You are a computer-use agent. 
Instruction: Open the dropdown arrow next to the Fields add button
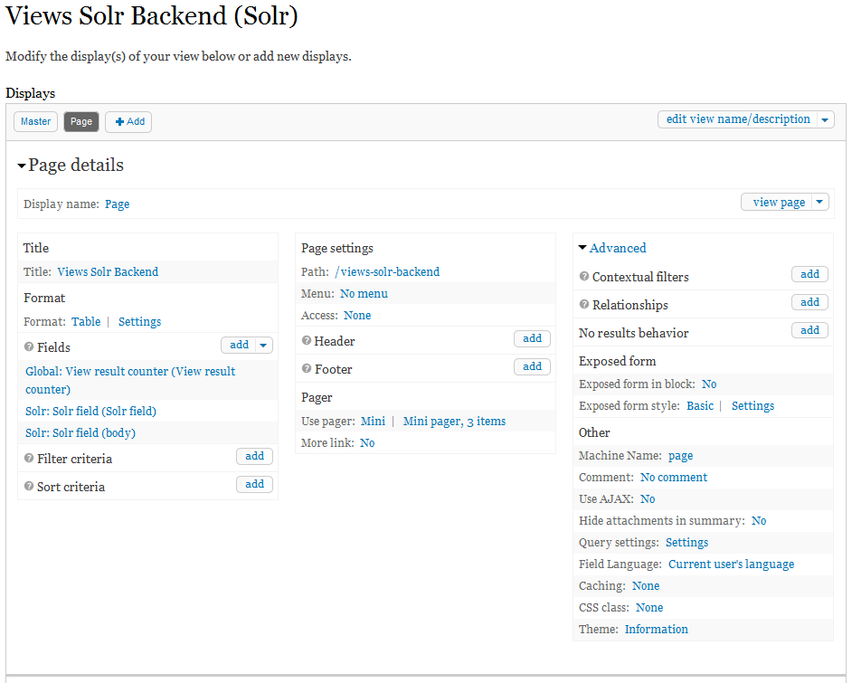click(263, 345)
